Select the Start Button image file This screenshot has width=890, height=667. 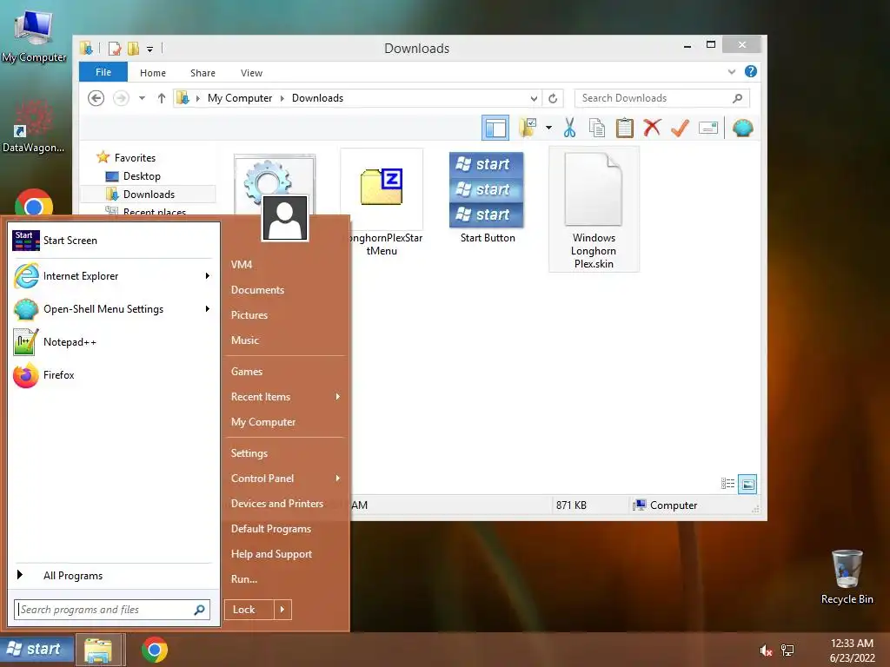(x=488, y=197)
